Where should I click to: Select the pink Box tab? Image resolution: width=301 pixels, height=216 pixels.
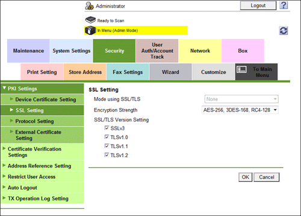pos(243,51)
